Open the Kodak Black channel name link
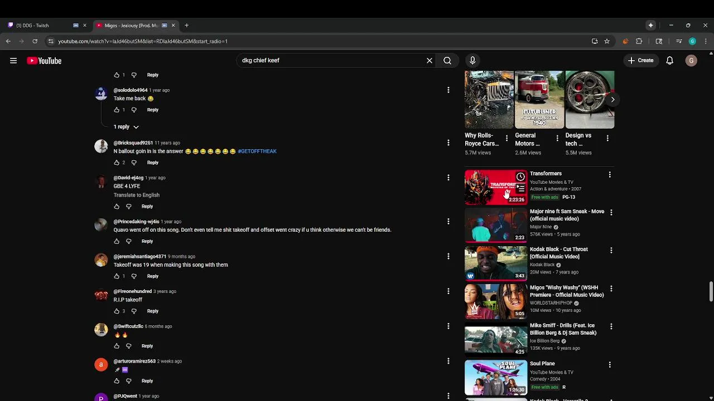Viewport: 714px width, 401px height. [x=542, y=265]
